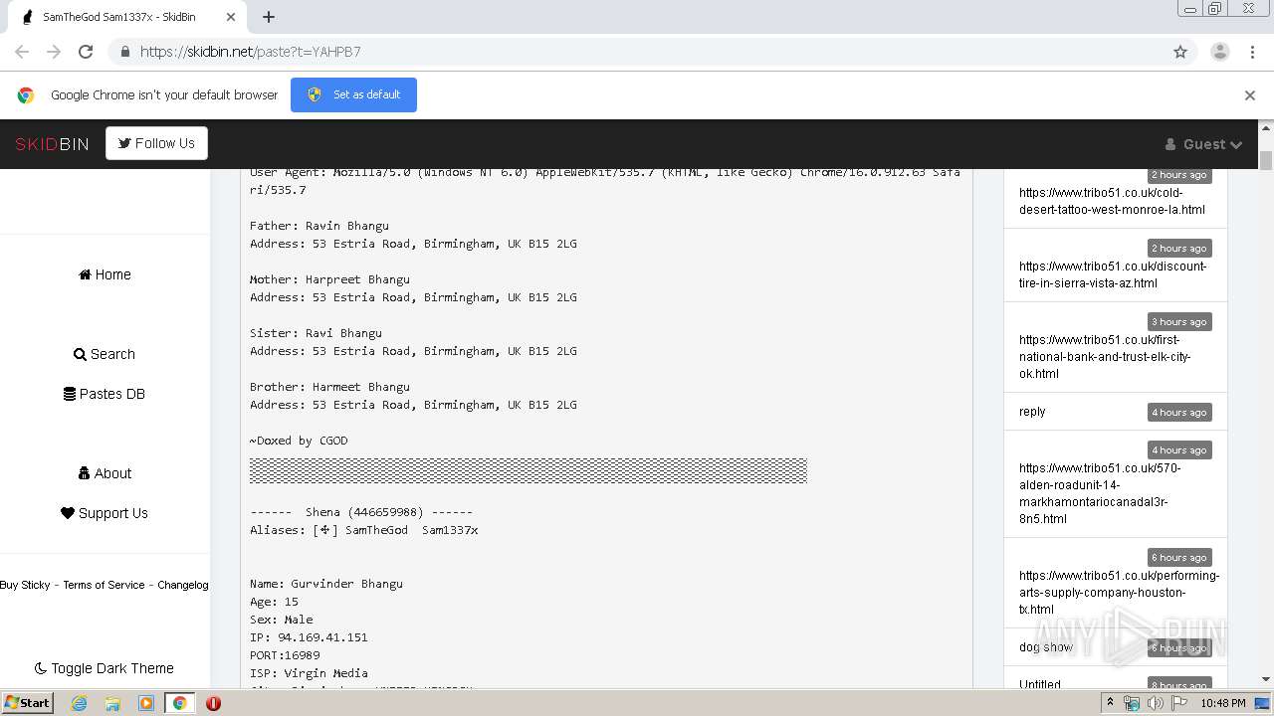Click the page scrollbar up arrow
The width and height of the screenshot is (1274, 716).
click(x=1266, y=128)
